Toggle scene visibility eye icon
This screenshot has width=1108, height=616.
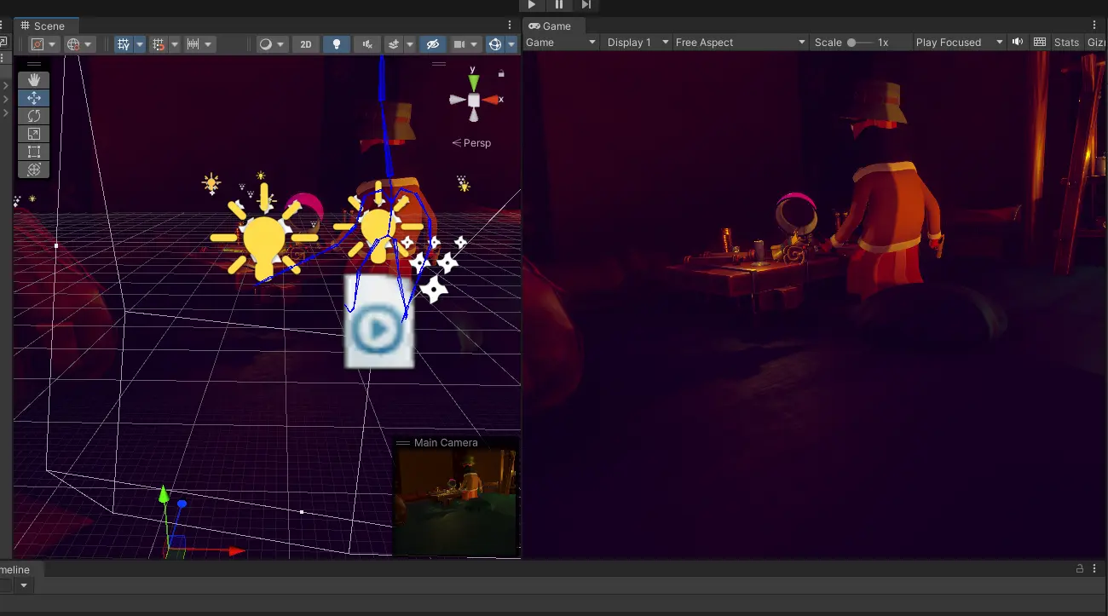pos(433,44)
